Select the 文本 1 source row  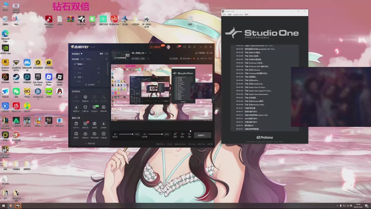tap(90, 77)
